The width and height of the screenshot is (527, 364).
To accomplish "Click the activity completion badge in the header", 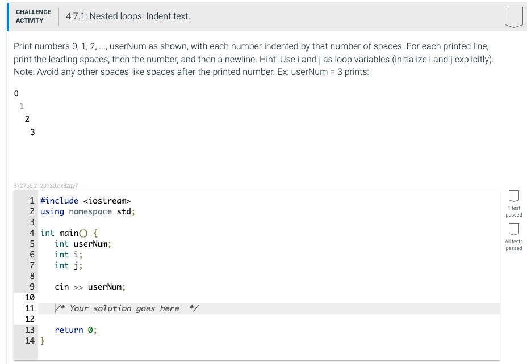I will [513, 16].
